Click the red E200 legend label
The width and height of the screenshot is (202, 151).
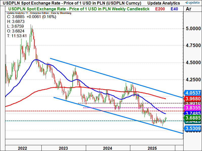click(160, 9)
